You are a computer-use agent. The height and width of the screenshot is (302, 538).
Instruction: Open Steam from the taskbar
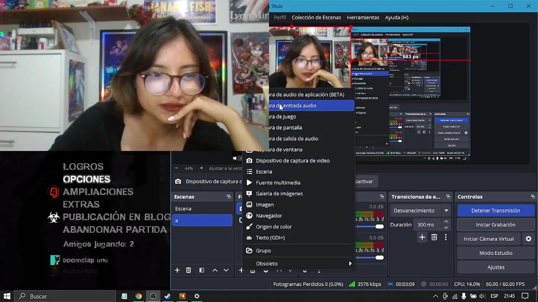click(167, 296)
